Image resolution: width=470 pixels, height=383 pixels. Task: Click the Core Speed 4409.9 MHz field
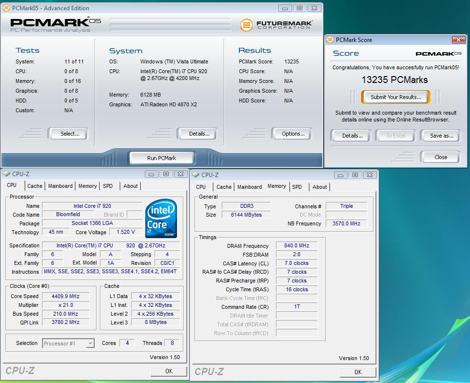click(66, 296)
